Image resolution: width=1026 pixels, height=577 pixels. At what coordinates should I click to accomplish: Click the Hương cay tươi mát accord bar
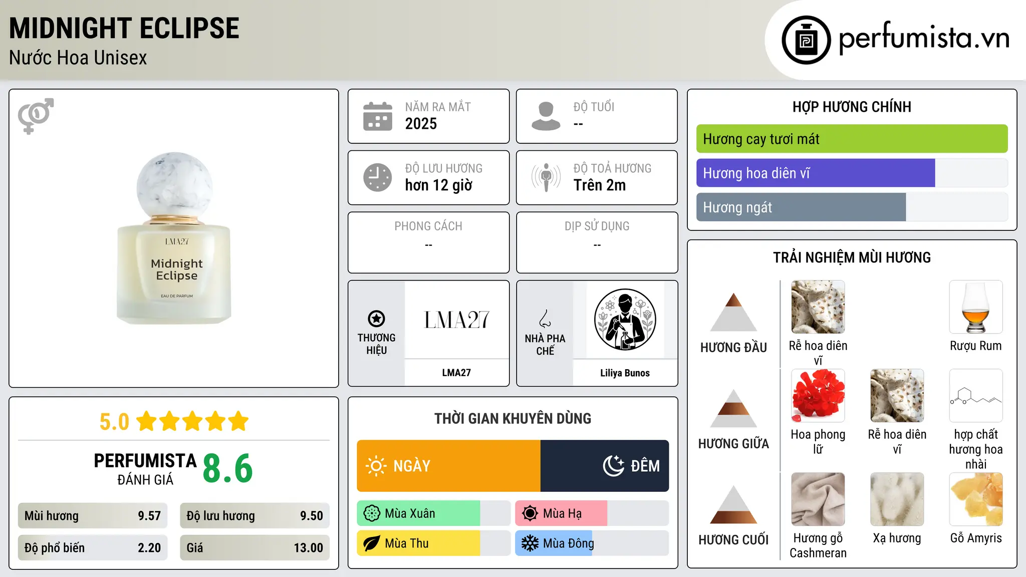[x=852, y=139]
